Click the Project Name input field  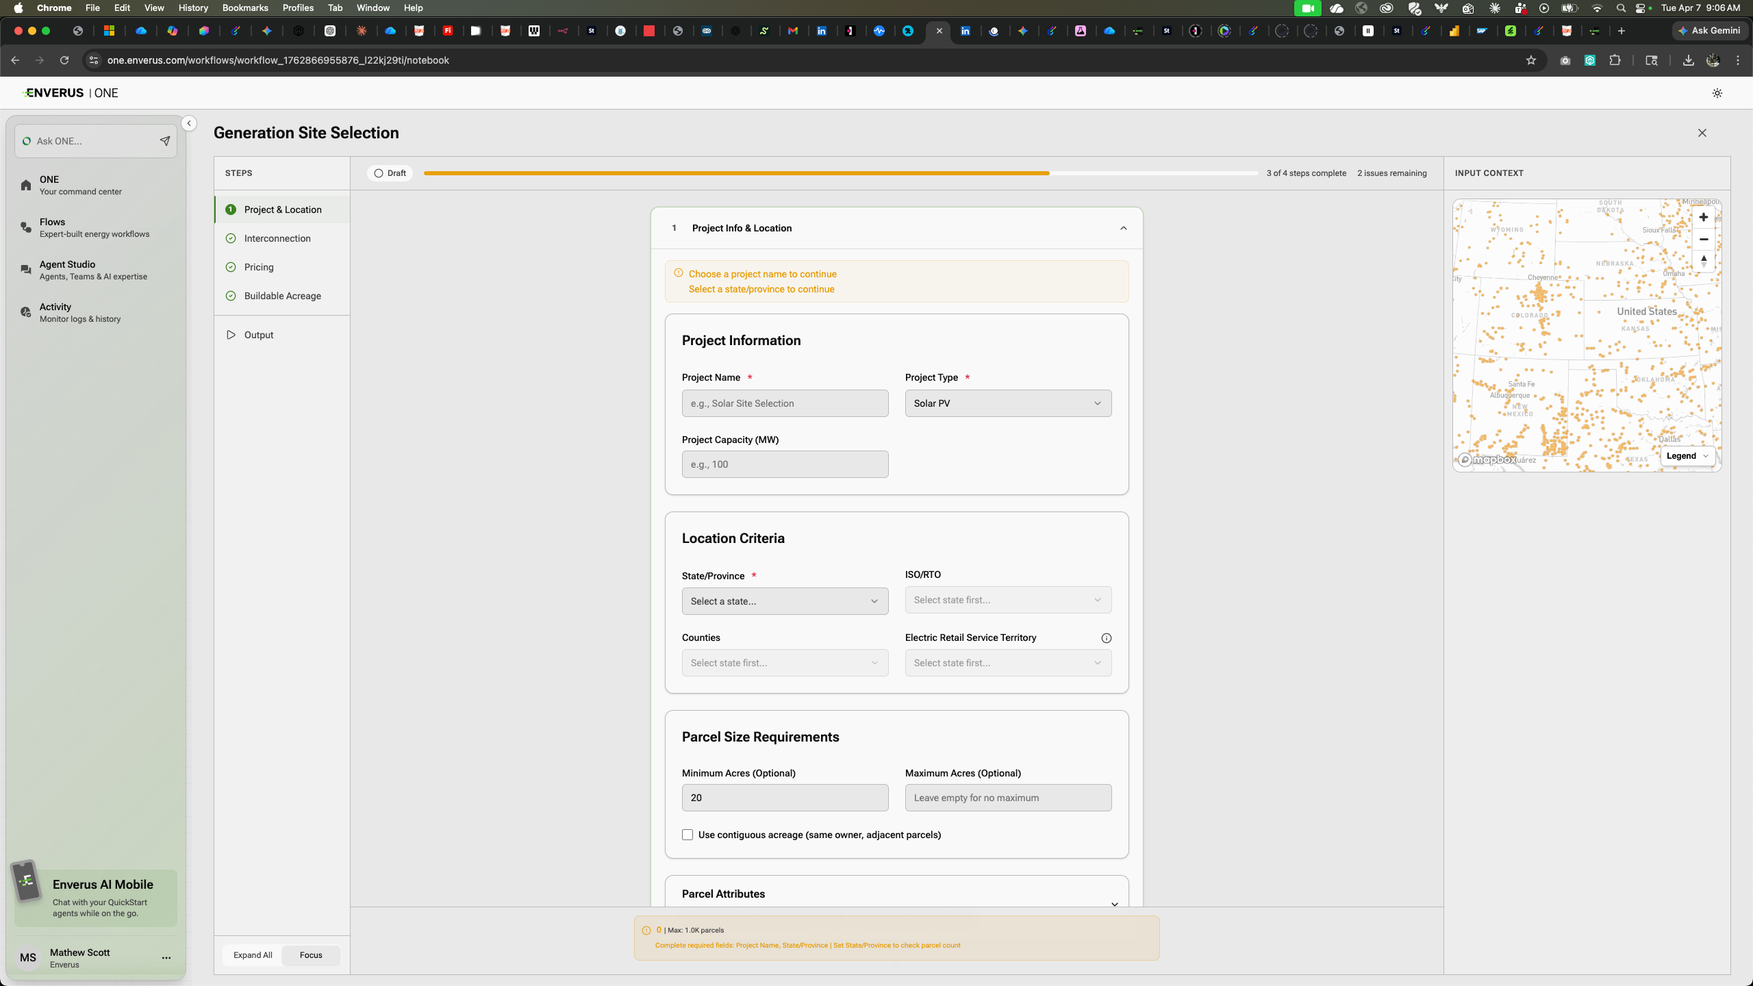click(785, 403)
